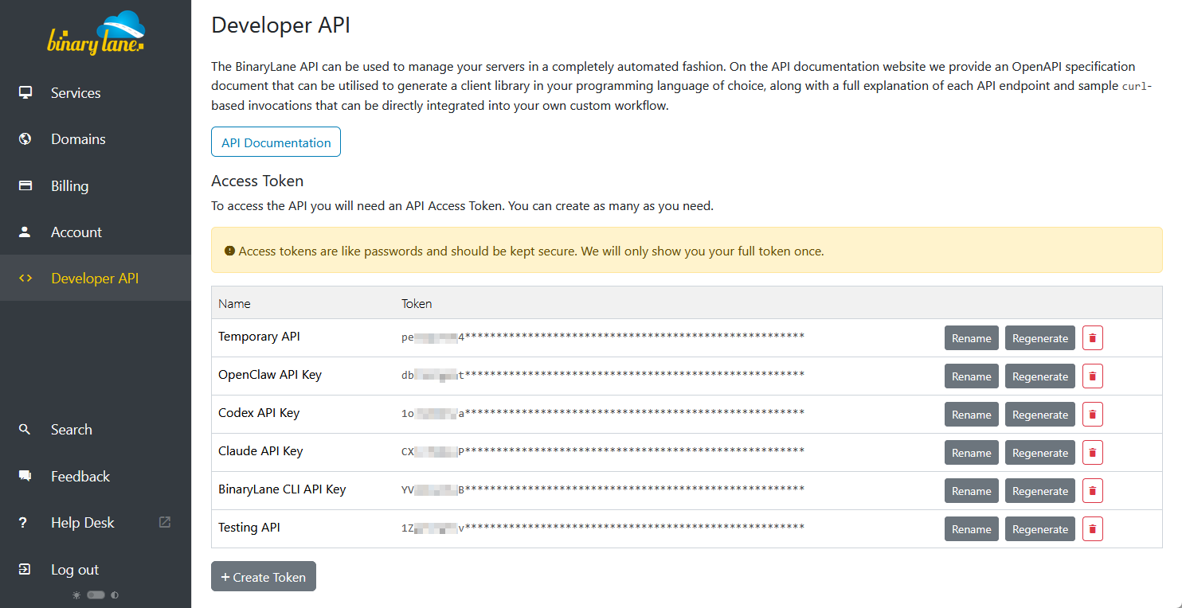The height and width of the screenshot is (608, 1182).
Task: Regenerate the OpenClaw API Key
Action: [1040, 376]
